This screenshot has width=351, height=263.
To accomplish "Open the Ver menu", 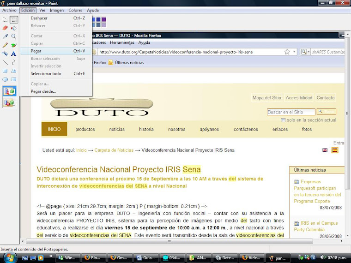I will tap(42, 10).
